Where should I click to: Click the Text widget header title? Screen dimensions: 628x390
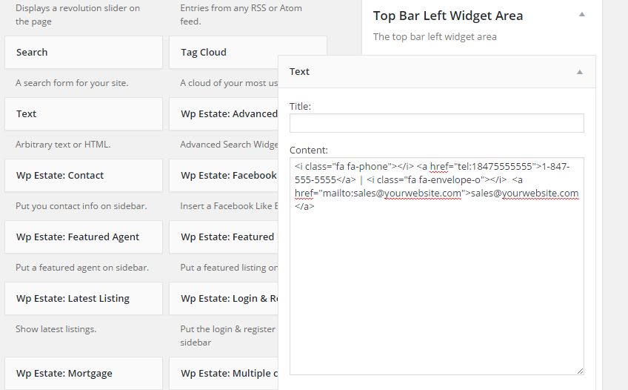pyautogui.click(x=299, y=72)
